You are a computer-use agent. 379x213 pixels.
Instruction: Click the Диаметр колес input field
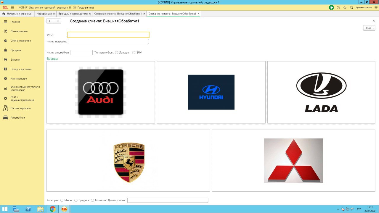pos(168,200)
